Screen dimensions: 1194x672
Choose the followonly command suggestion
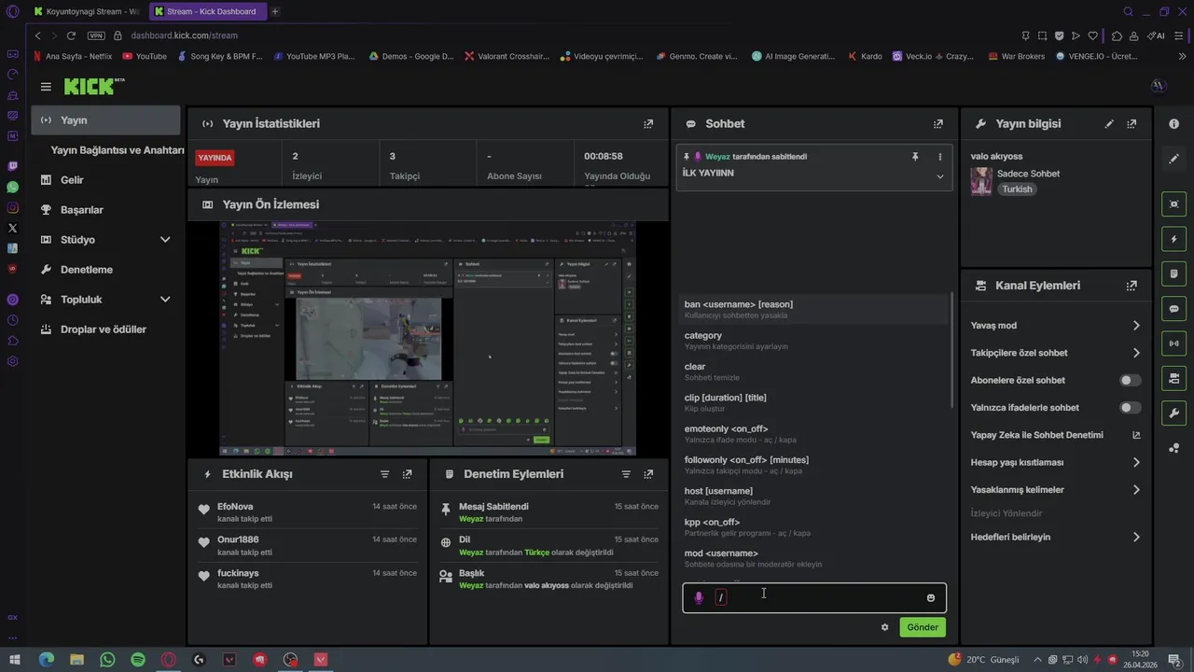tap(814, 465)
